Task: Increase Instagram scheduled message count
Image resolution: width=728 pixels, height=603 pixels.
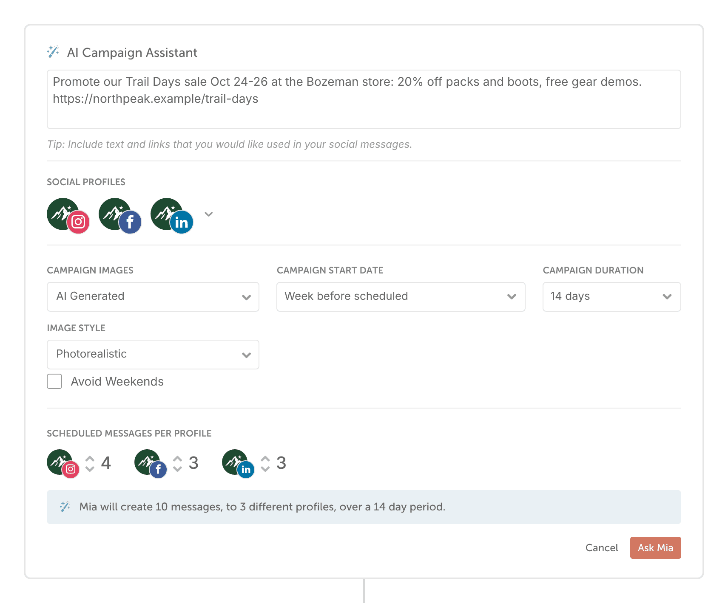Action: click(90, 459)
